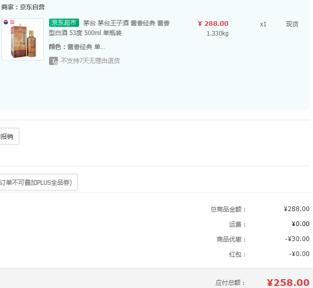
Task: Click the weight value 1.330kg
Action: [217, 34]
